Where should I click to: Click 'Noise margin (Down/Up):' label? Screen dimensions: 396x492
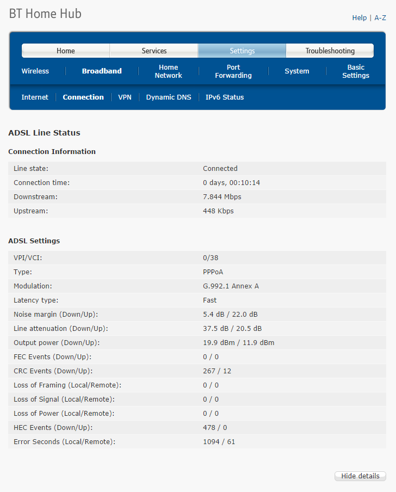56,315
